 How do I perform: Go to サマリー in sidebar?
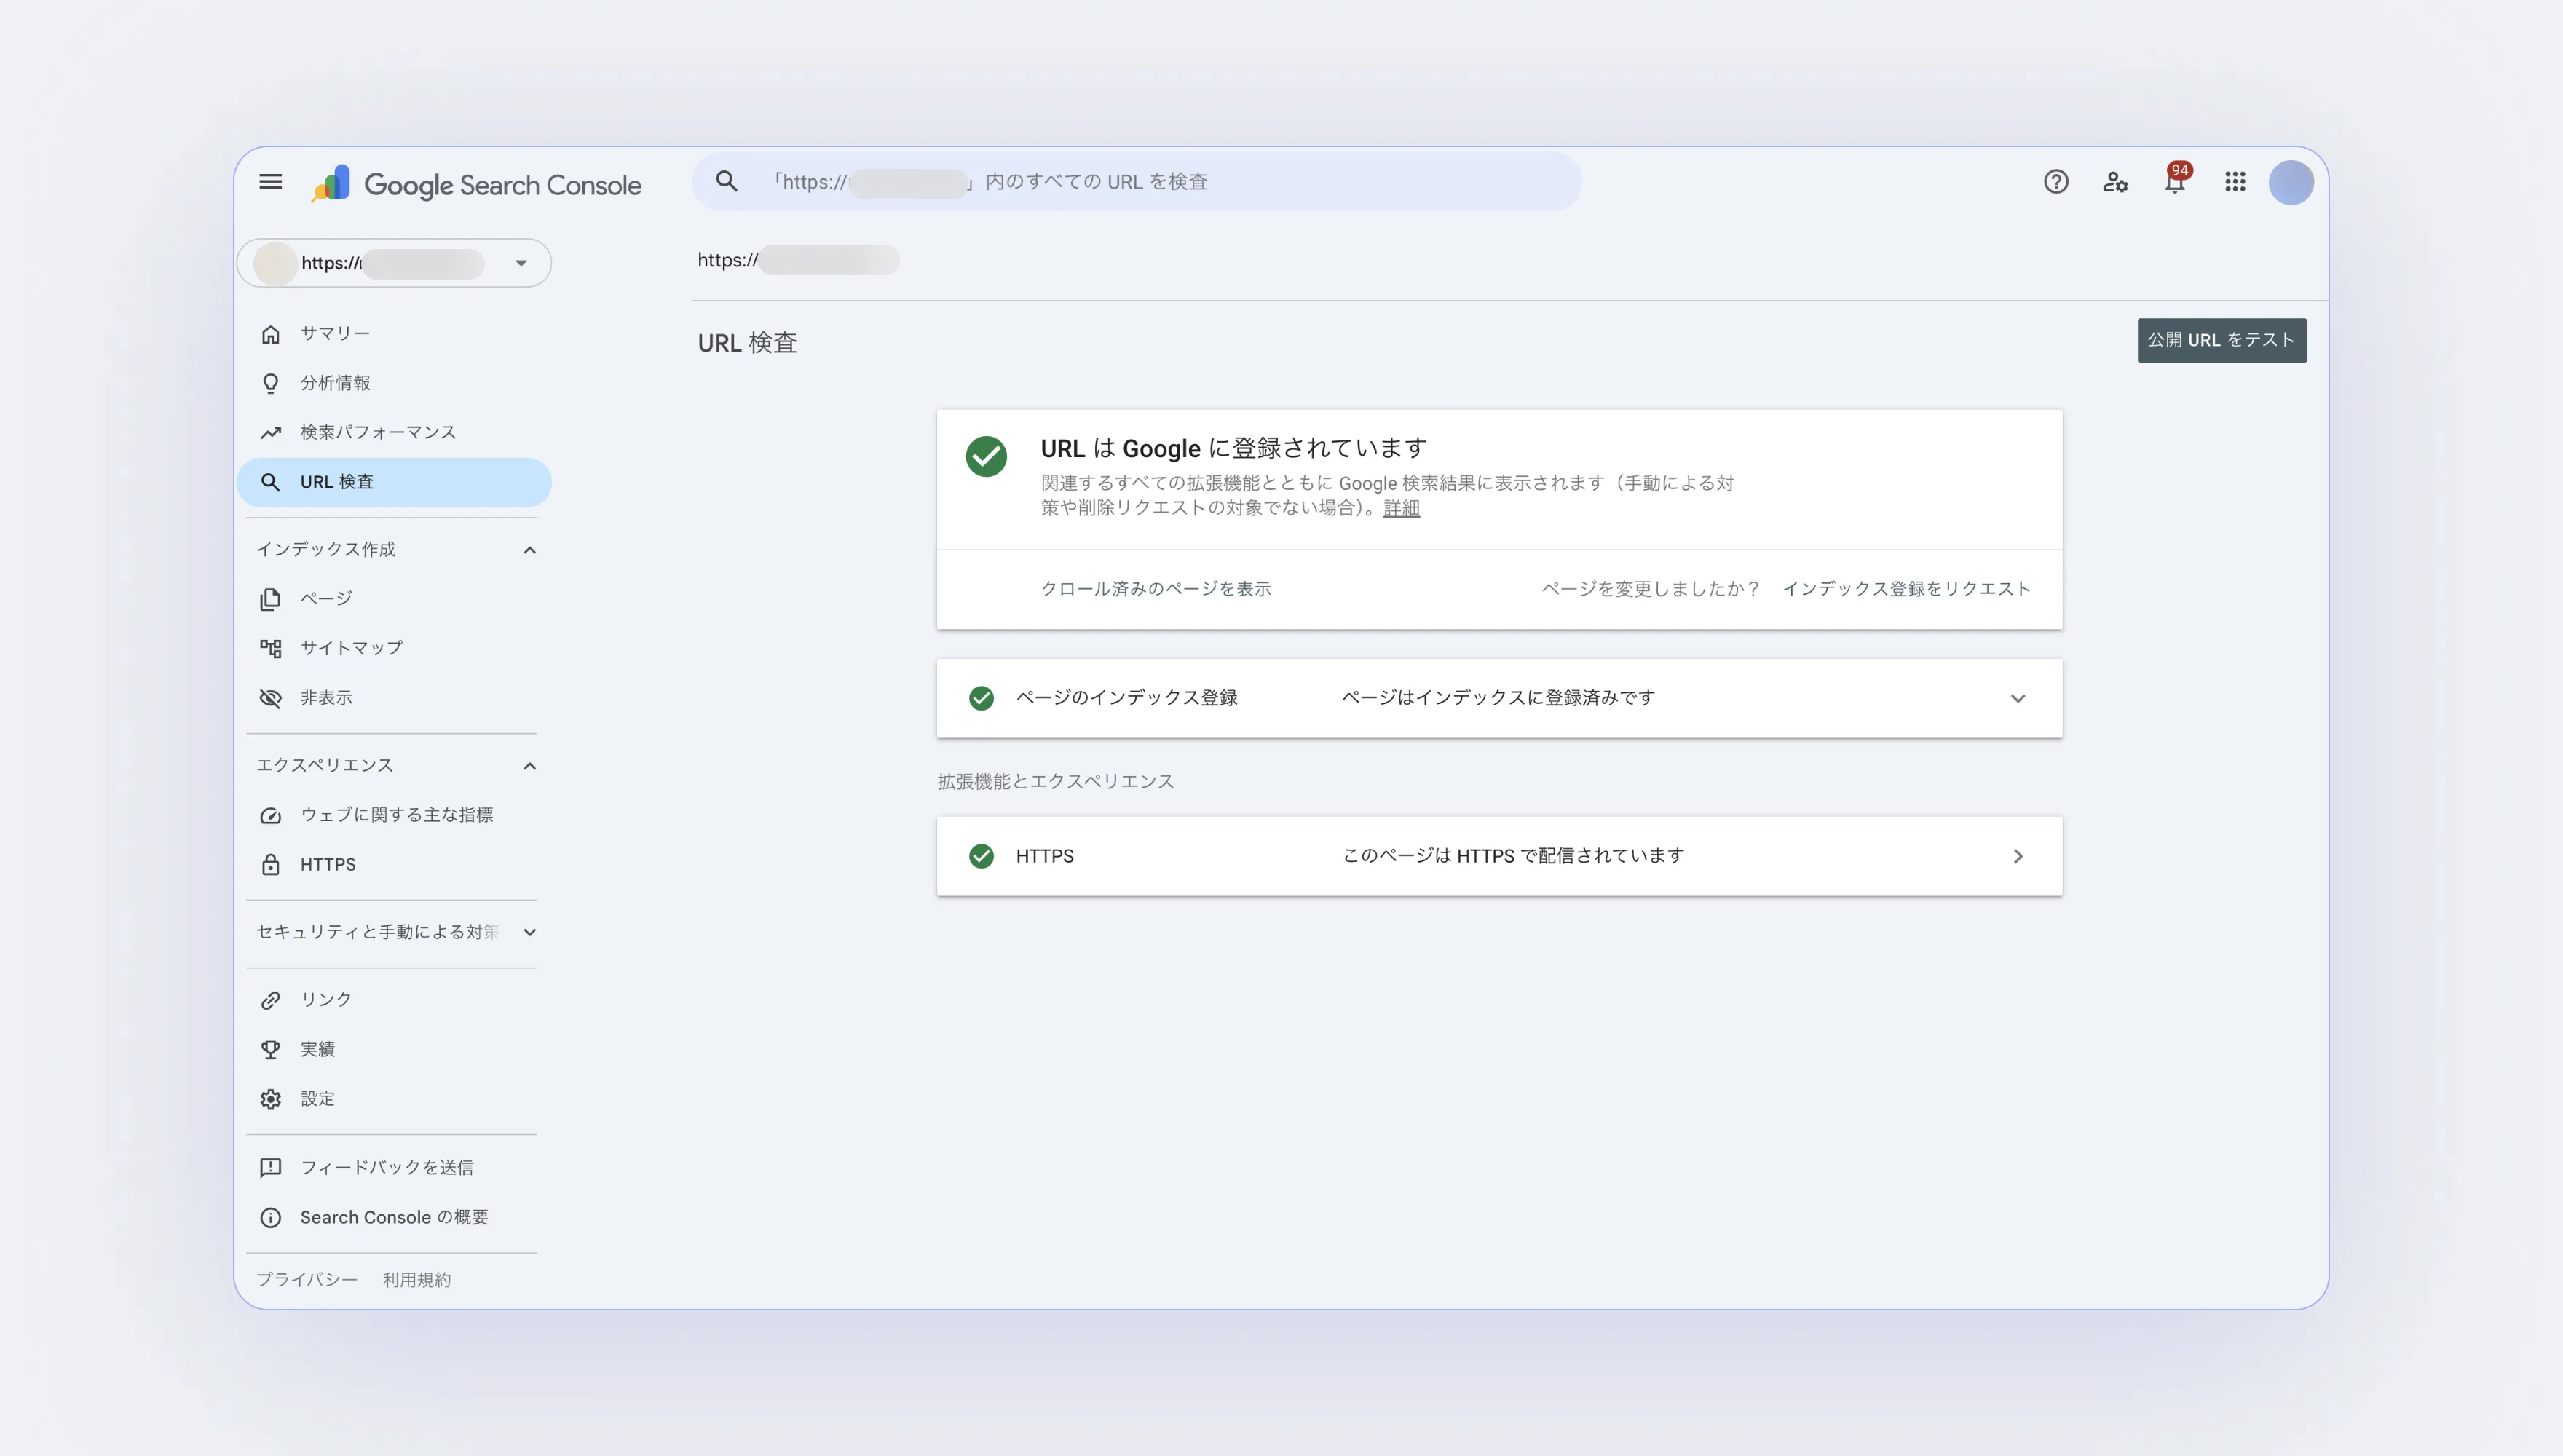[394, 334]
